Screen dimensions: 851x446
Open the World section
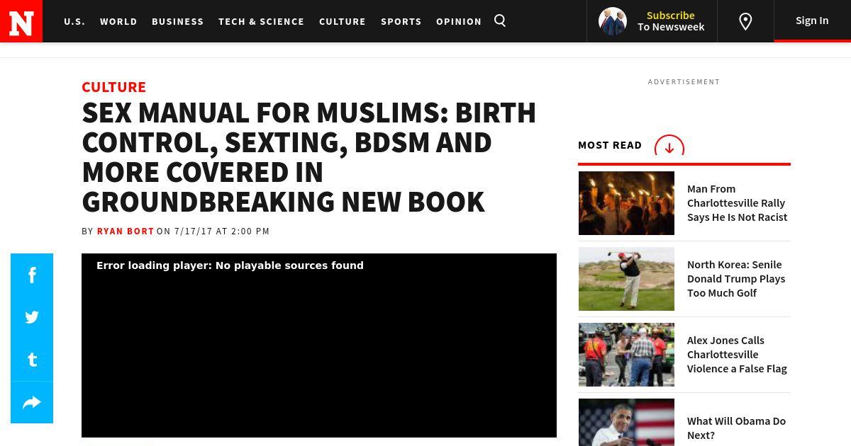pos(118,21)
